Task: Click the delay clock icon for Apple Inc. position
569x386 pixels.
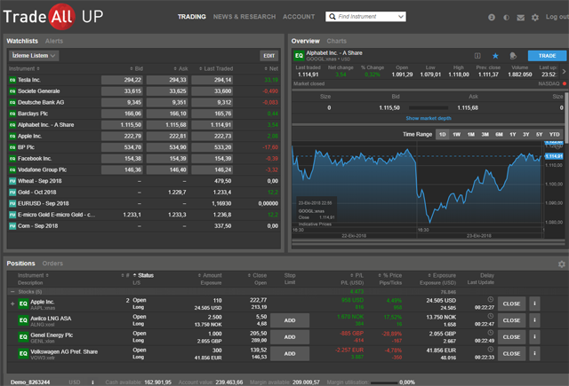Action: coord(490,299)
